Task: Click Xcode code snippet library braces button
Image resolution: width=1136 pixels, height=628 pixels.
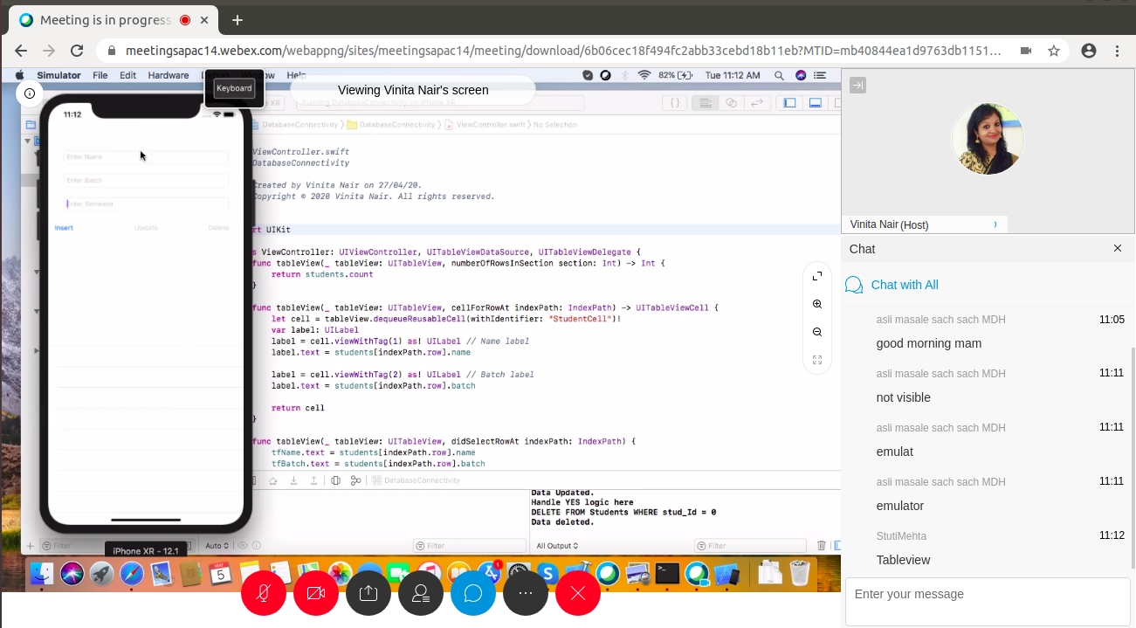Action: [675, 102]
